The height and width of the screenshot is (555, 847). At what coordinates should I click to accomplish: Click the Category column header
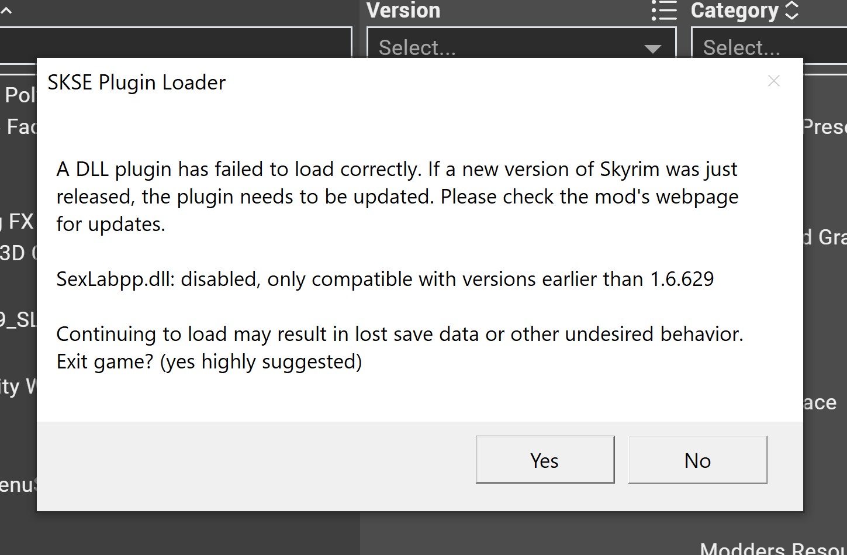(x=735, y=10)
